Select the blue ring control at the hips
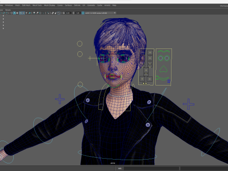The width and height of the screenshot is (228, 171). pyautogui.click(x=117, y=155)
